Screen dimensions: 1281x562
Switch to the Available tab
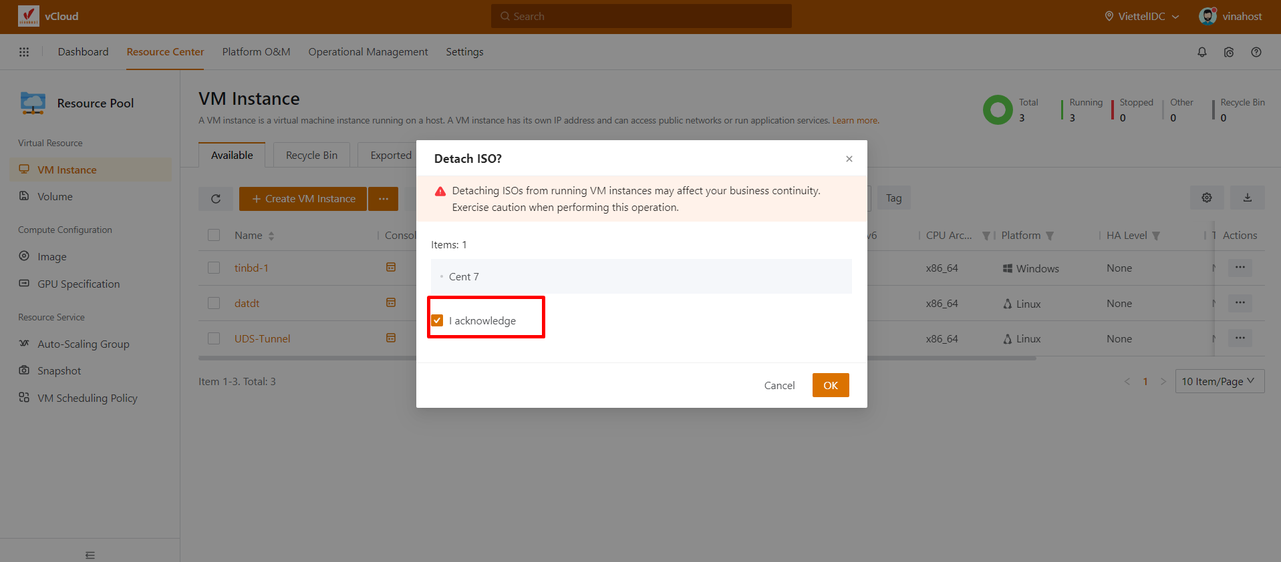pyautogui.click(x=232, y=155)
